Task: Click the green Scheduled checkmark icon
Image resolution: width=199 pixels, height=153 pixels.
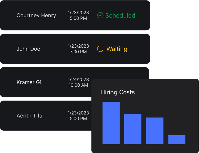Action: [x=100, y=16]
